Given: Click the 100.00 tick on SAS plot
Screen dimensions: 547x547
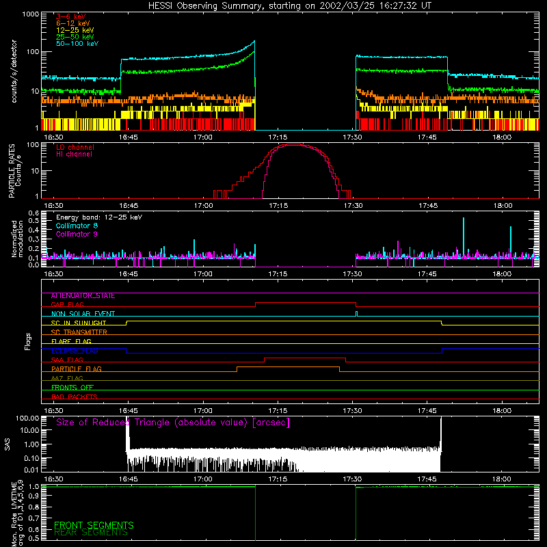Looking at the screenshot, I should point(27,418).
